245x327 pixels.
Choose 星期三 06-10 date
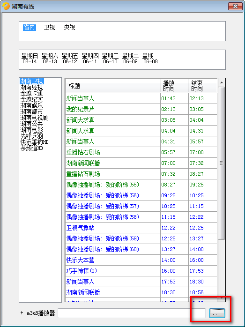tap(110, 59)
